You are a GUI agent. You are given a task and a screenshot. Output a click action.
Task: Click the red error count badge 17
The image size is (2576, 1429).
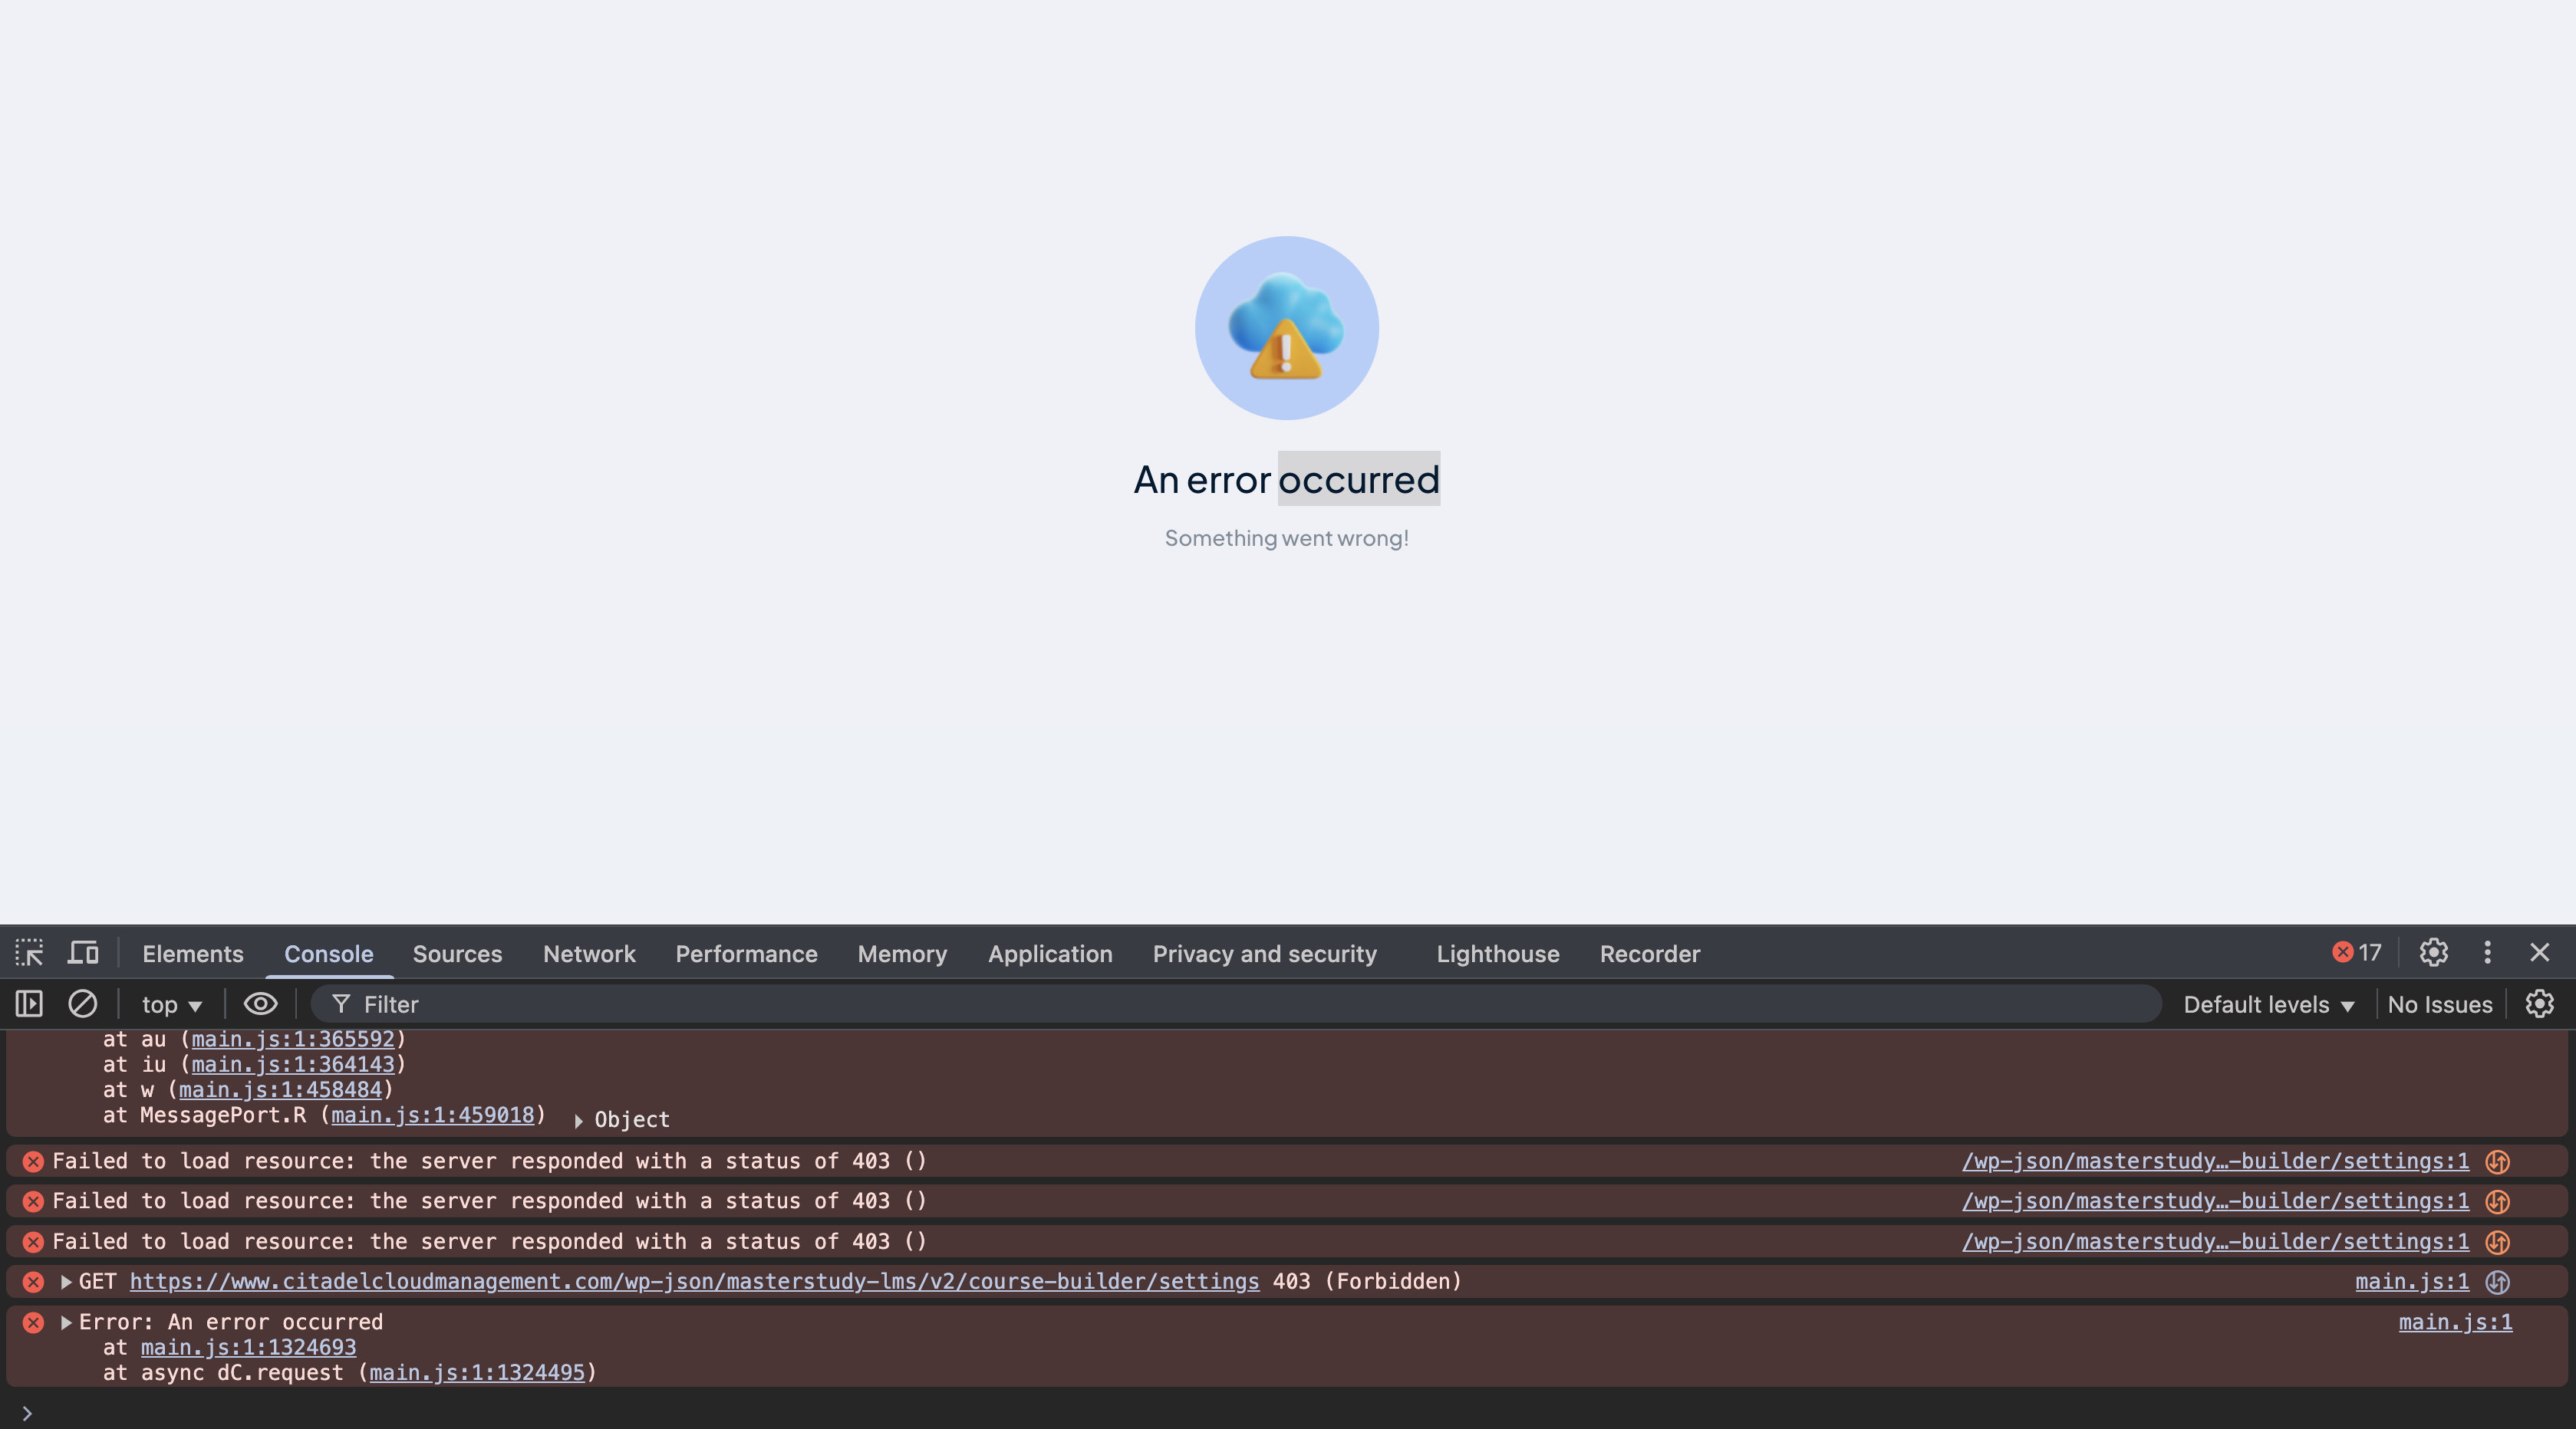click(2357, 952)
